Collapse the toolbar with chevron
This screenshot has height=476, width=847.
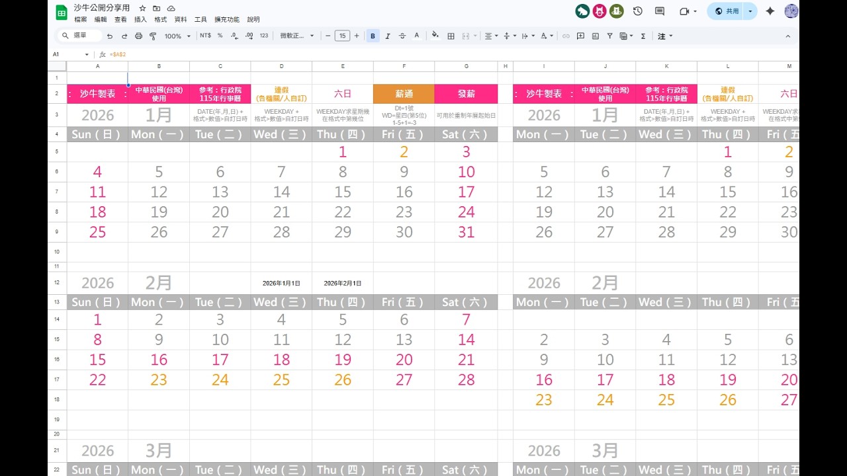pyautogui.click(x=787, y=36)
